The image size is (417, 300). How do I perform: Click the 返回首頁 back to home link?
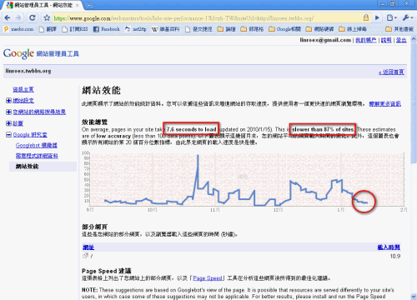point(391,72)
